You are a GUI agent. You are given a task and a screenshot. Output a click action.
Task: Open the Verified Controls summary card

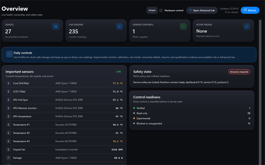point(160,31)
